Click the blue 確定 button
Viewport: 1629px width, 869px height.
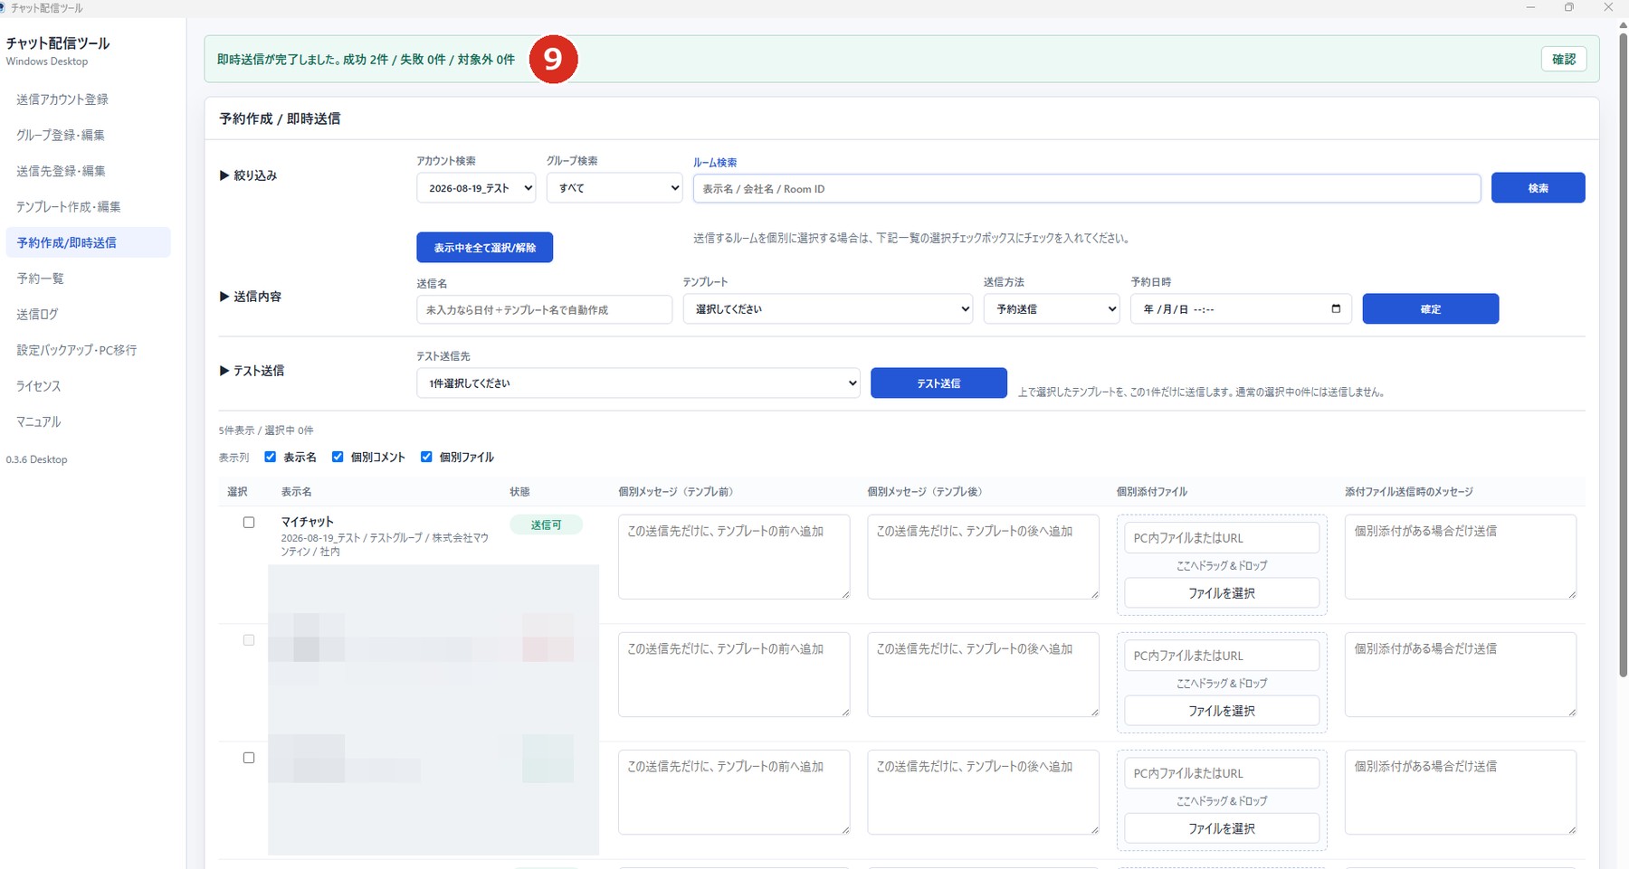tap(1430, 309)
